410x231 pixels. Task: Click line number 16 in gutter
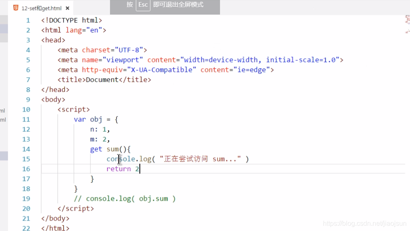tap(26, 169)
